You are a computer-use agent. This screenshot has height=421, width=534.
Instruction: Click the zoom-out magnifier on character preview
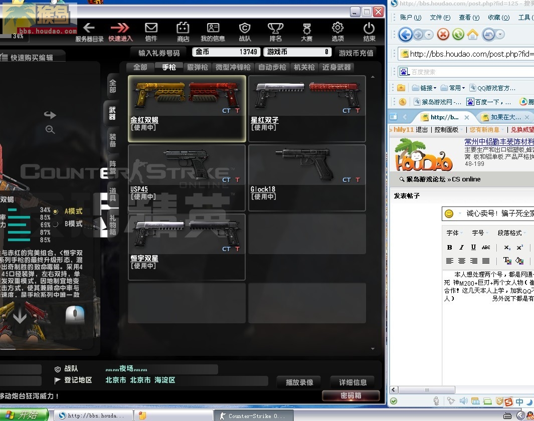[x=50, y=129]
